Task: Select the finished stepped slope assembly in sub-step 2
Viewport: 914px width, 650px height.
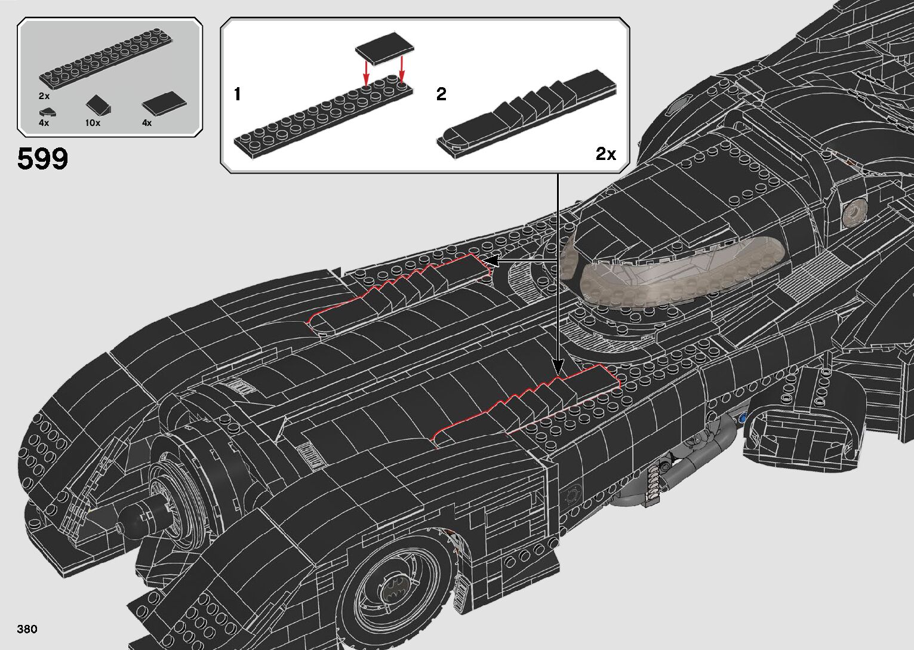Action: tap(525, 112)
